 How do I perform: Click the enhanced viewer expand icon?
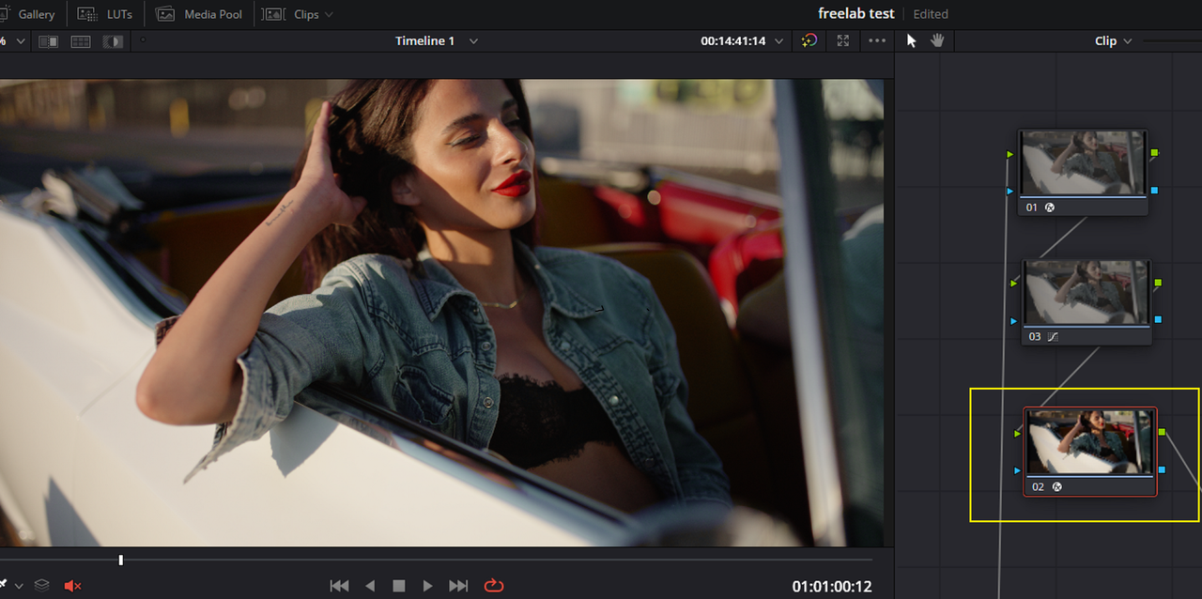point(843,41)
